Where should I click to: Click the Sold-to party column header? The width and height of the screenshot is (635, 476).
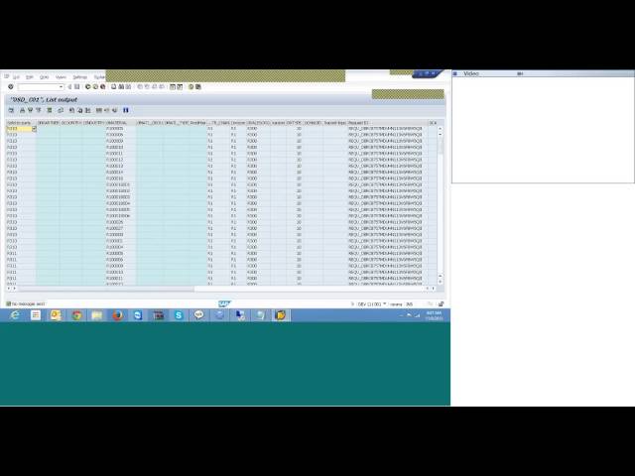(x=22, y=123)
